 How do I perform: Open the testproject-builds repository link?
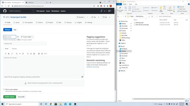(18, 17)
